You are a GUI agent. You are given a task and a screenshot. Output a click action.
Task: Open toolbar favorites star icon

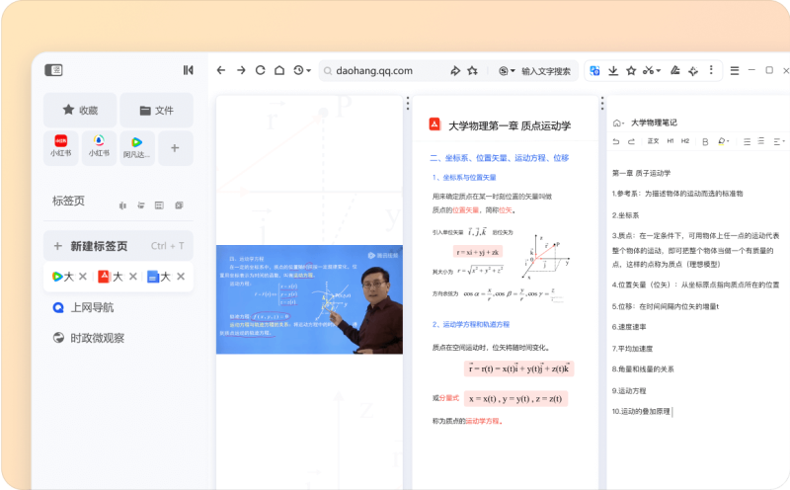pyautogui.click(x=631, y=70)
